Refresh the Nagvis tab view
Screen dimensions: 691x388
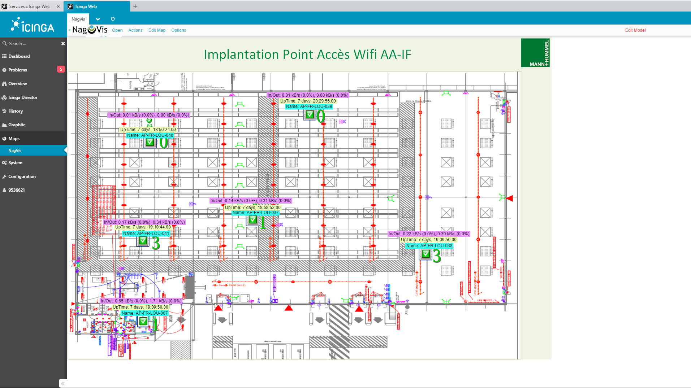[x=113, y=19]
